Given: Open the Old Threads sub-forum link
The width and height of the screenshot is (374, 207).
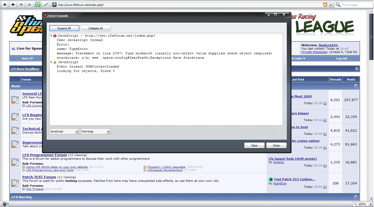Looking at the screenshot, I should pos(35,189).
